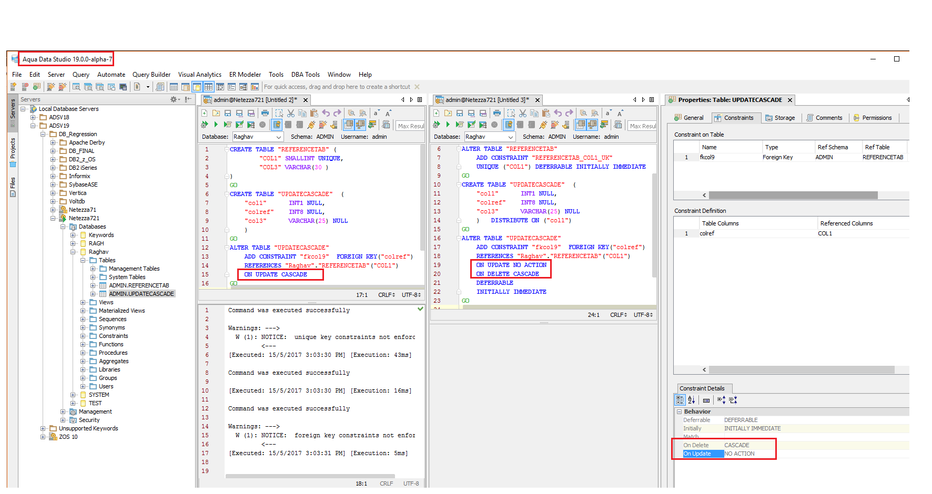Run the query in the Untitled 2 editor
This screenshot has width=932, height=494.
216,125
